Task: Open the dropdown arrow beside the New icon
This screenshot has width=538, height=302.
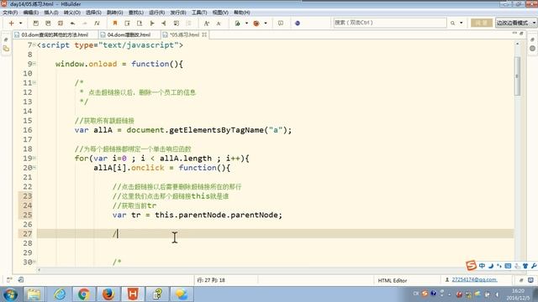Action: click(x=20, y=23)
